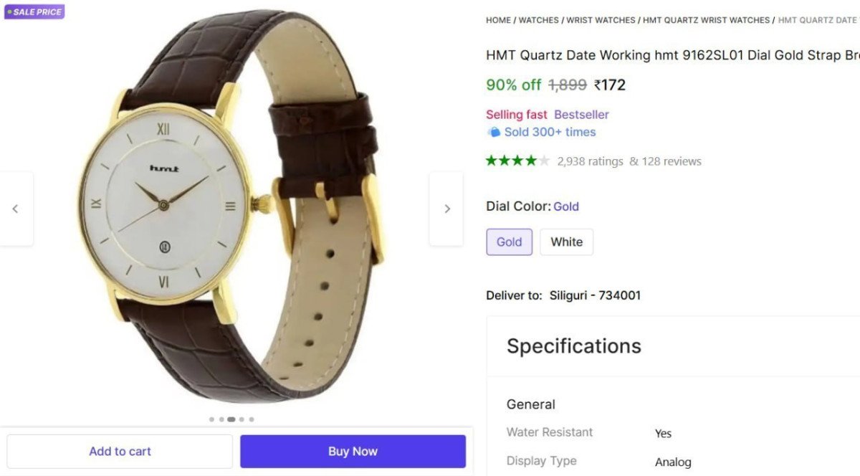This screenshot has height=476, width=860.
Task: Open the 2,938 ratings link
Action: point(589,161)
